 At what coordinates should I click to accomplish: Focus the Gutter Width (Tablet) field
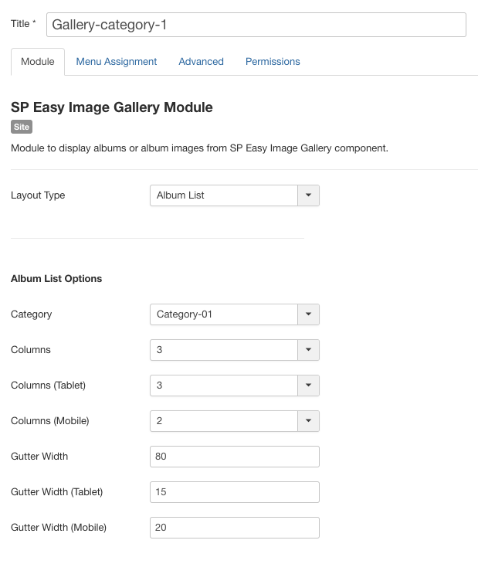coord(234,492)
